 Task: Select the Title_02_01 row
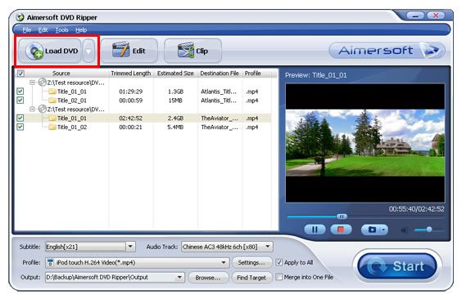[x=143, y=100]
